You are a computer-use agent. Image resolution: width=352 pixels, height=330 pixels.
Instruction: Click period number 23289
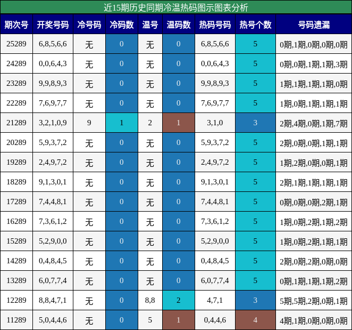point(16,83)
